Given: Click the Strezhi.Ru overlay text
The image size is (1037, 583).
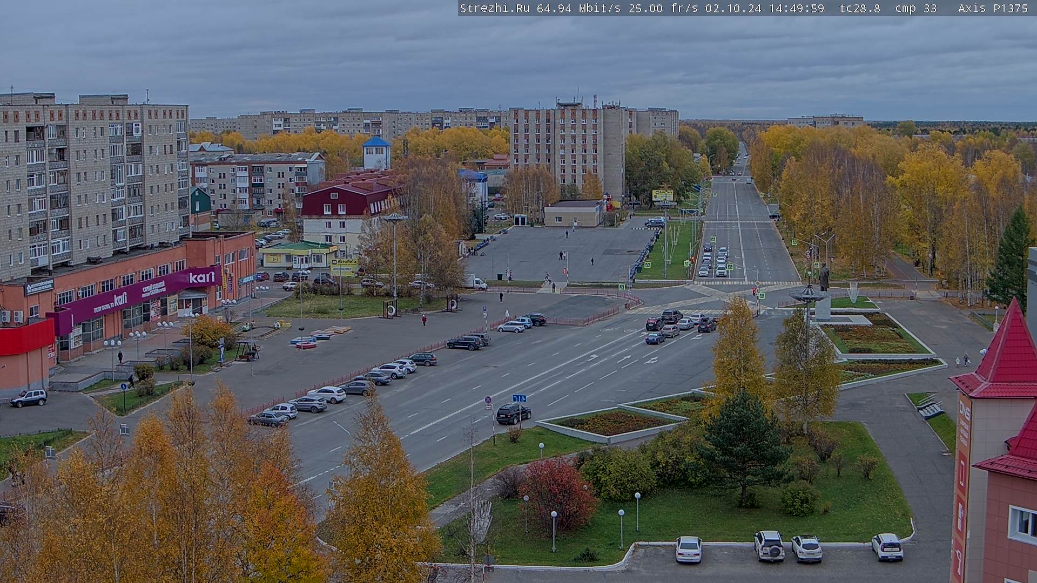Looking at the screenshot, I should (x=494, y=8).
